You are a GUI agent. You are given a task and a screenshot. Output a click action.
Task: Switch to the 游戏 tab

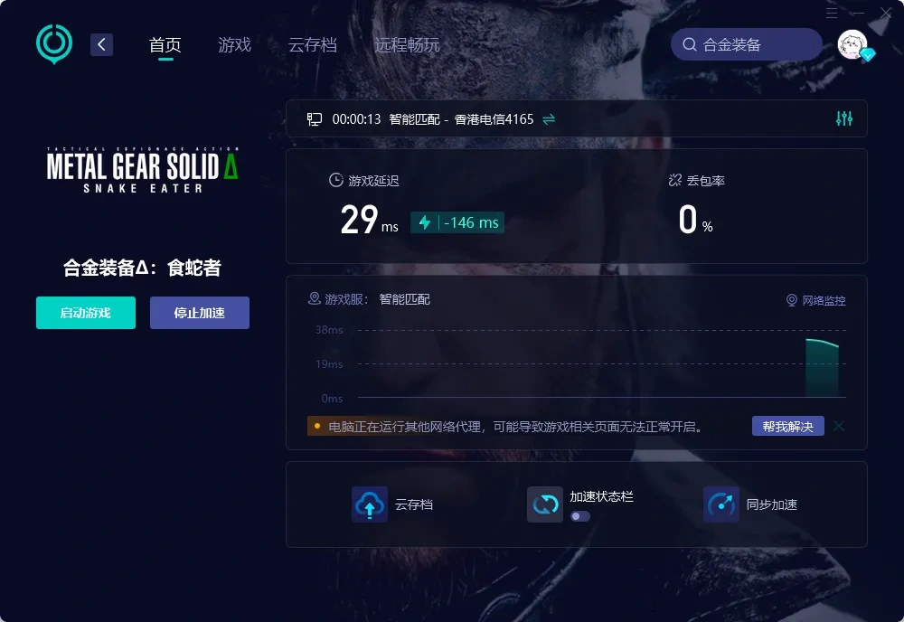pyautogui.click(x=235, y=45)
